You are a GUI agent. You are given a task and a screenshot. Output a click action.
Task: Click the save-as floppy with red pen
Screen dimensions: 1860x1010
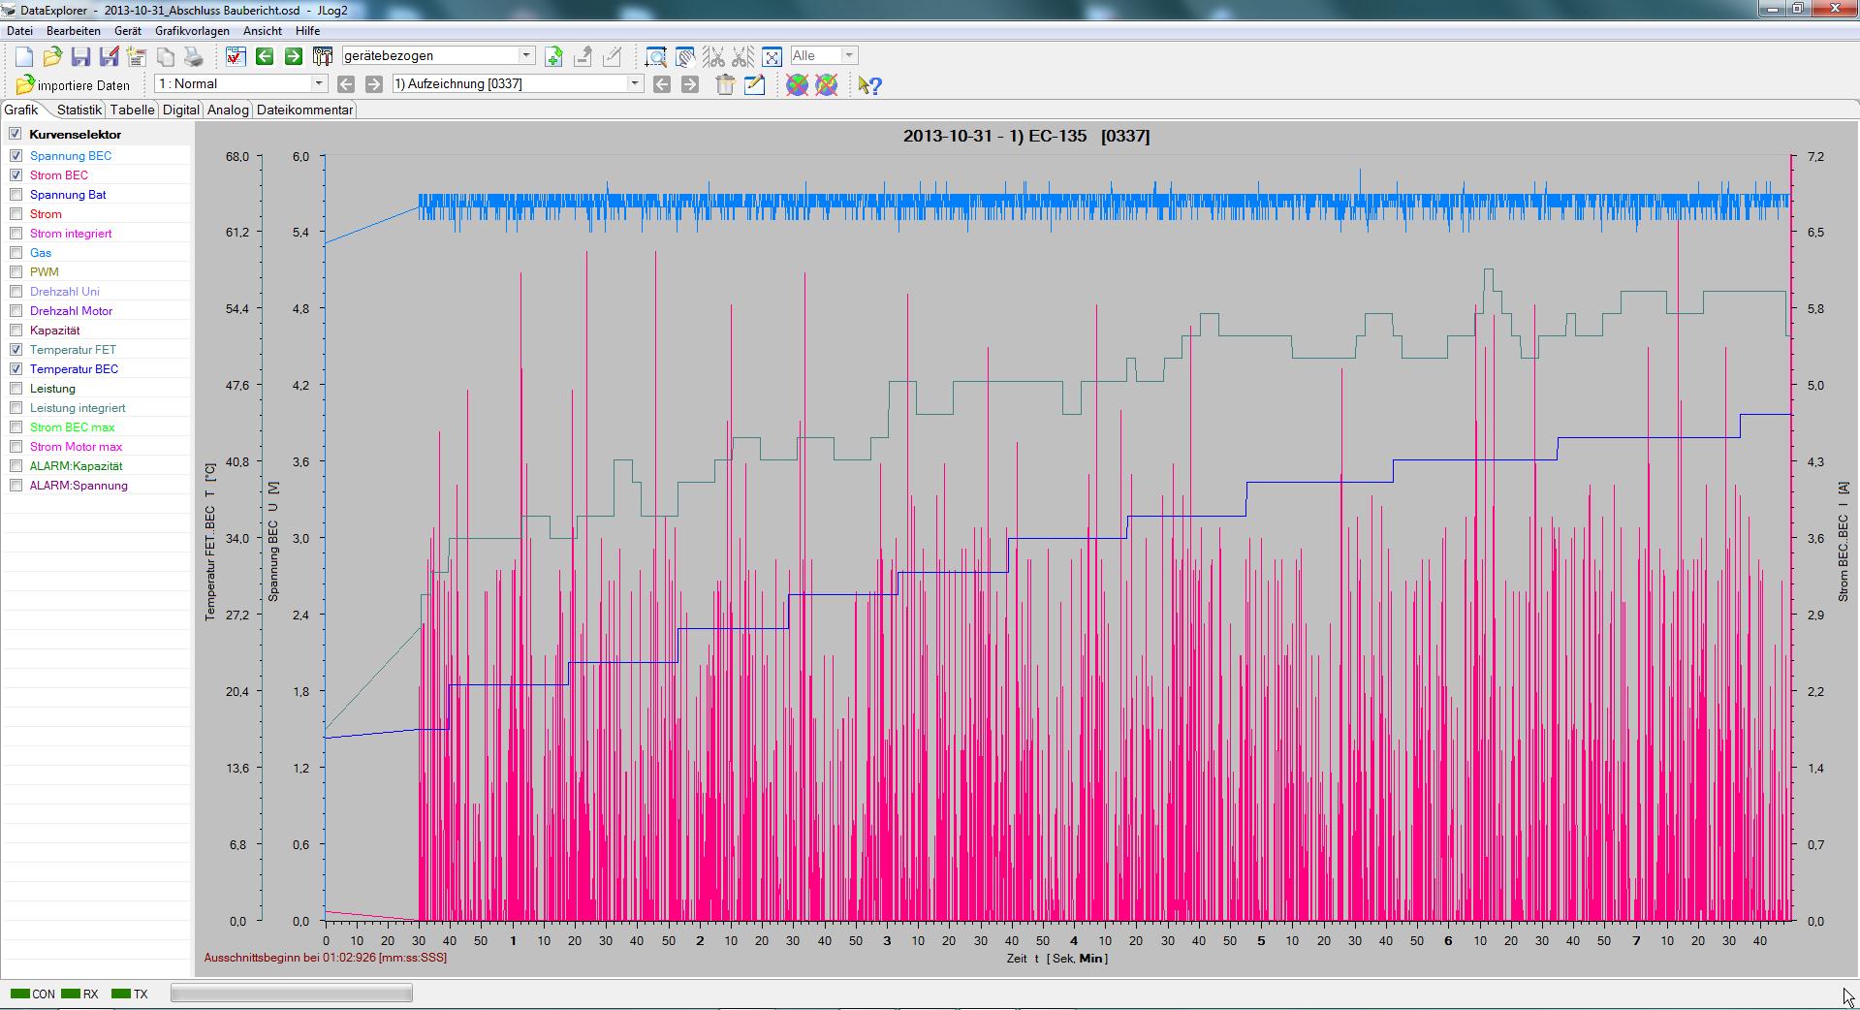tap(109, 56)
